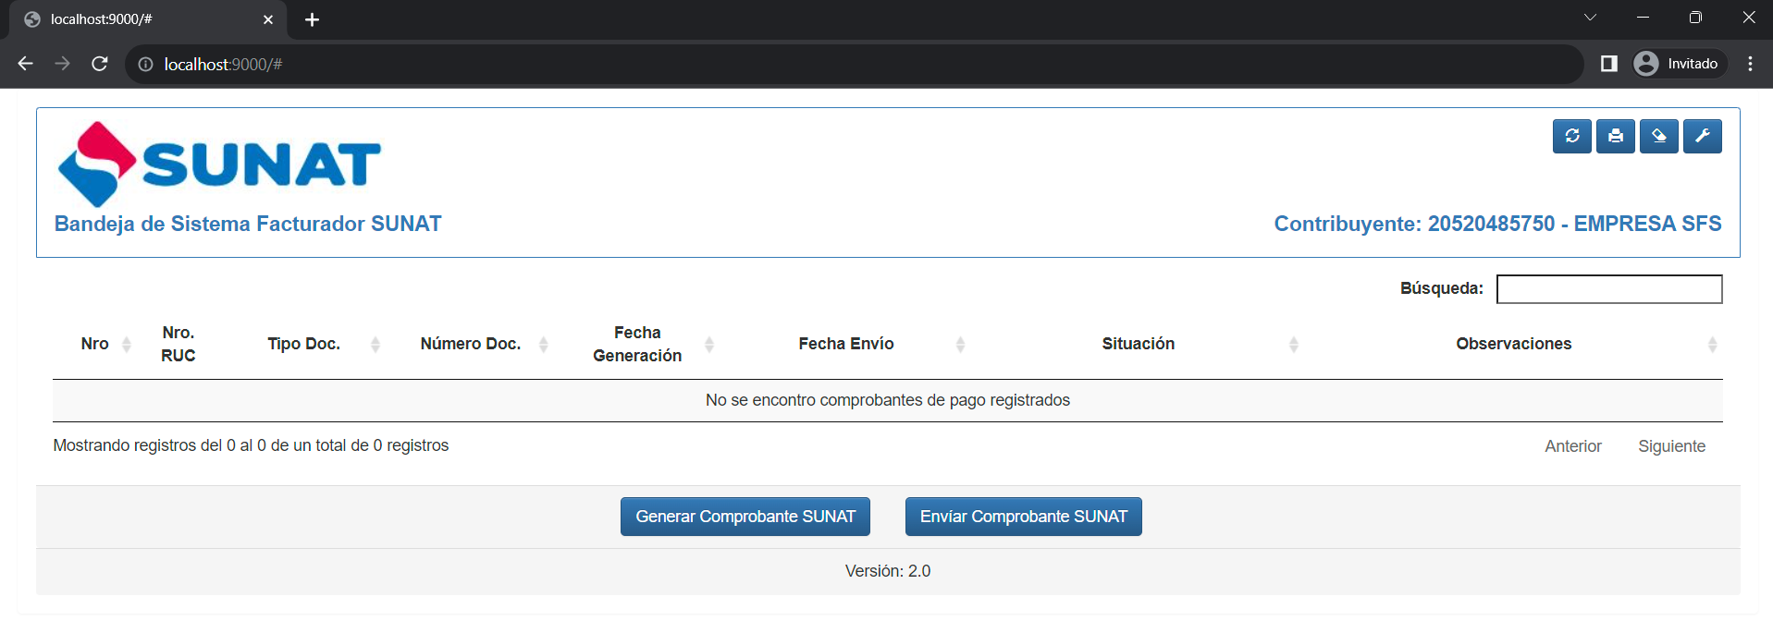Open the Chrome three-dot menu
The width and height of the screenshot is (1773, 621).
(1750, 64)
